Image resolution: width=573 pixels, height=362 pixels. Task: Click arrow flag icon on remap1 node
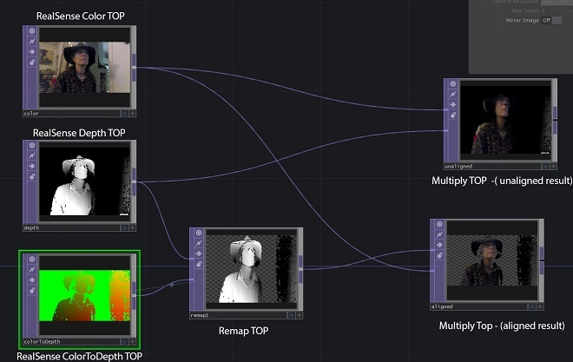point(199,253)
